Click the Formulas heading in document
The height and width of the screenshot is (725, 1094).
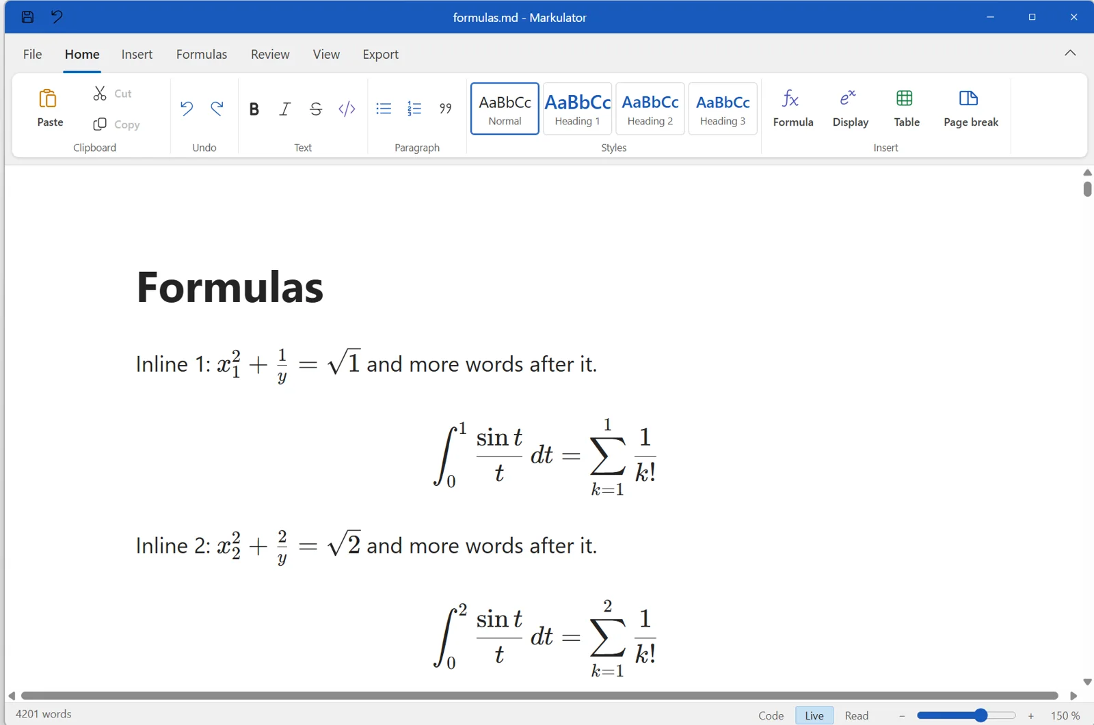coord(230,287)
